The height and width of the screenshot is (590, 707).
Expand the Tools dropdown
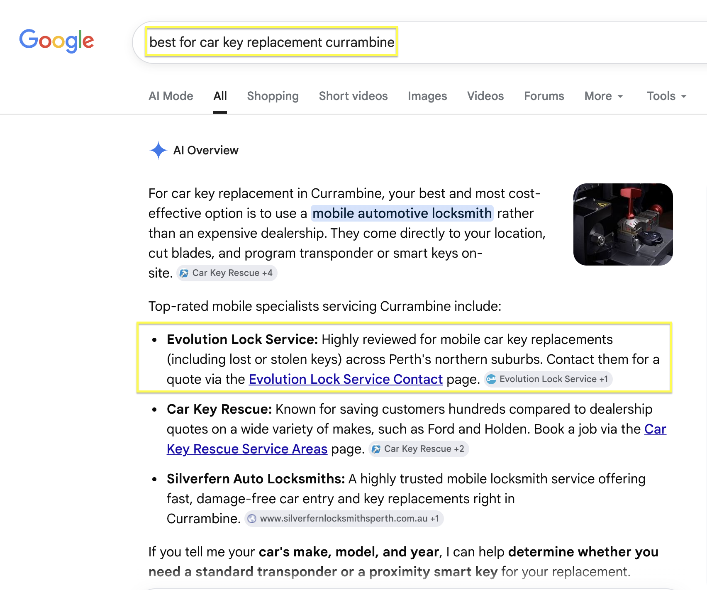pos(667,96)
